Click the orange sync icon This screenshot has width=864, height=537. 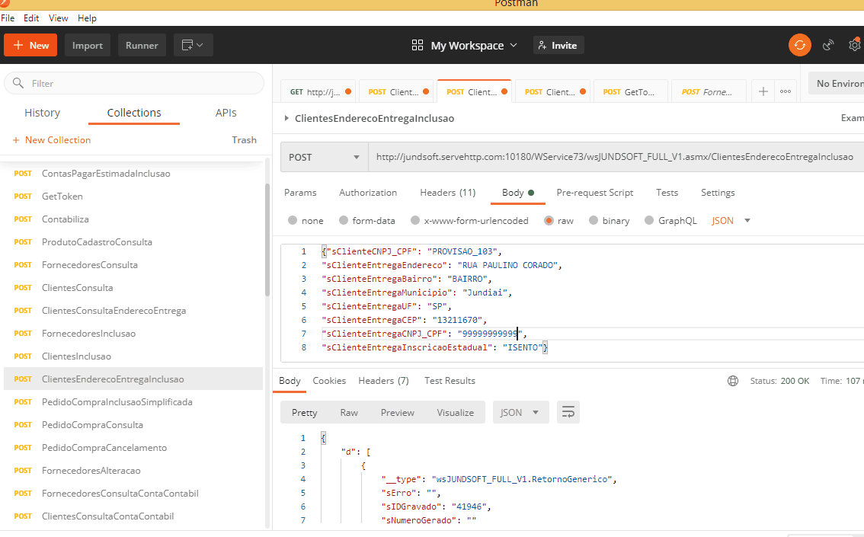coord(799,46)
